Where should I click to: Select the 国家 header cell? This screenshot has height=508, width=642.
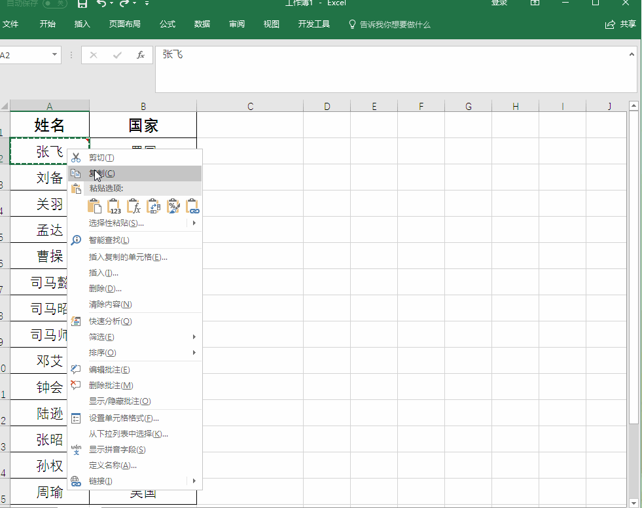pos(143,125)
